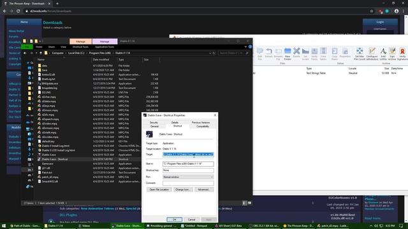The image size is (408, 229).
Task: Click the Explorer back arrow
Action: tap(25, 53)
